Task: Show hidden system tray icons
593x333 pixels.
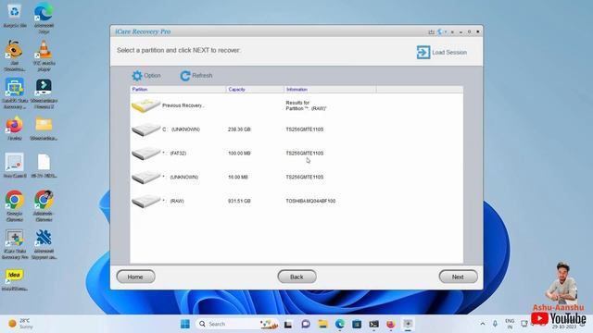Action: [x=483, y=324]
